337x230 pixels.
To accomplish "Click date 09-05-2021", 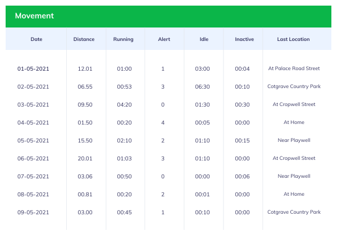I will point(33,212).
